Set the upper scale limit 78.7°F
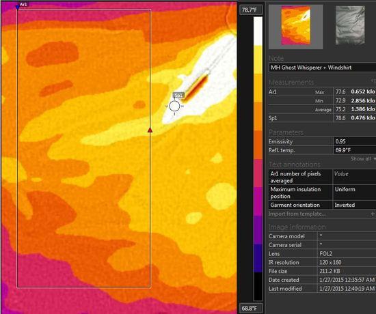The width and height of the screenshot is (376, 314). click(251, 10)
